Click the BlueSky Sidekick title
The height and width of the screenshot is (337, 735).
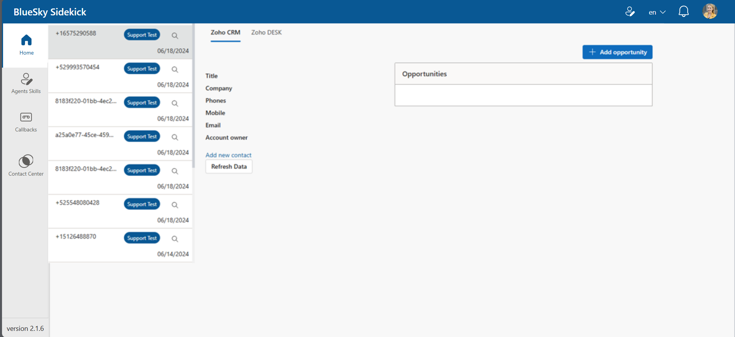[50, 12]
